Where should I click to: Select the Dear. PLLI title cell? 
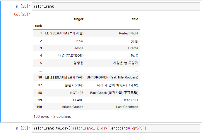click(130, 100)
